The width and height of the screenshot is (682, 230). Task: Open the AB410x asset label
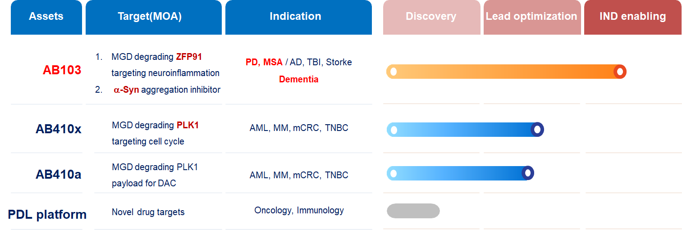[59, 129]
